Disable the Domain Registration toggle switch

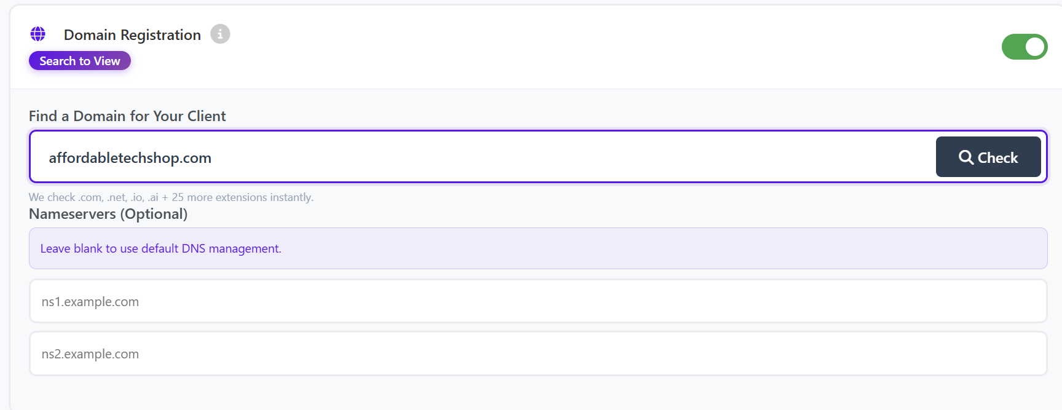pyautogui.click(x=1024, y=47)
